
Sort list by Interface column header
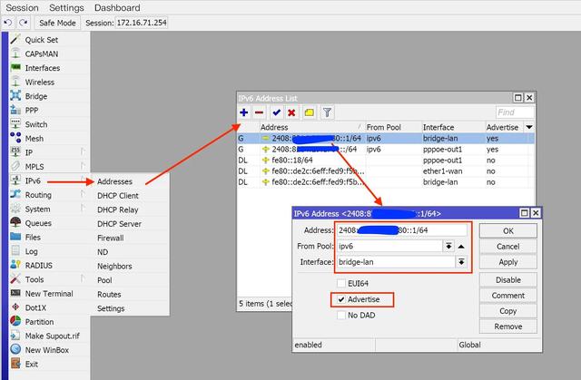point(454,127)
